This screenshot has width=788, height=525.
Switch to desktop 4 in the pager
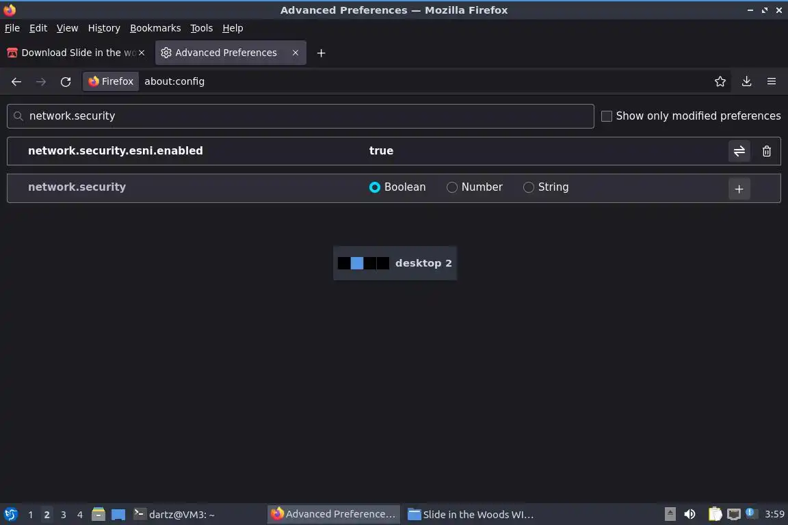79,515
